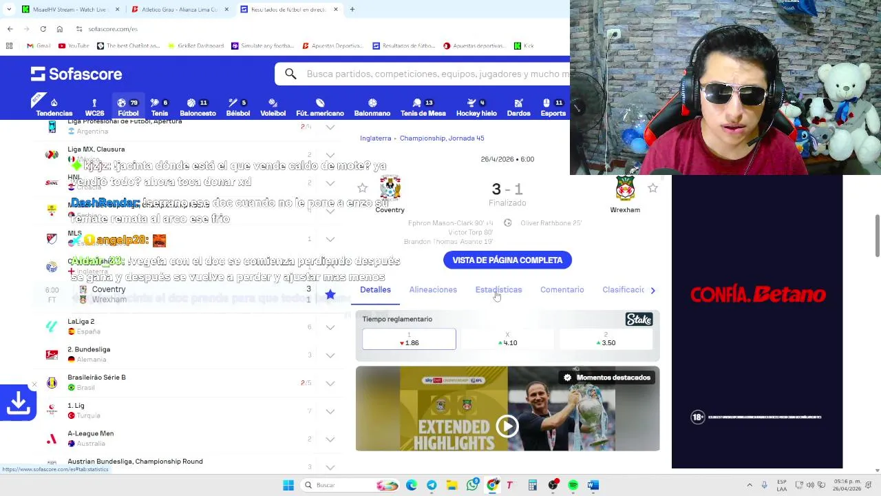Play the Extended Highlights video
Image resolution: width=881 pixels, height=496 pixels.
pyautogui.click(x=507, y=426)
